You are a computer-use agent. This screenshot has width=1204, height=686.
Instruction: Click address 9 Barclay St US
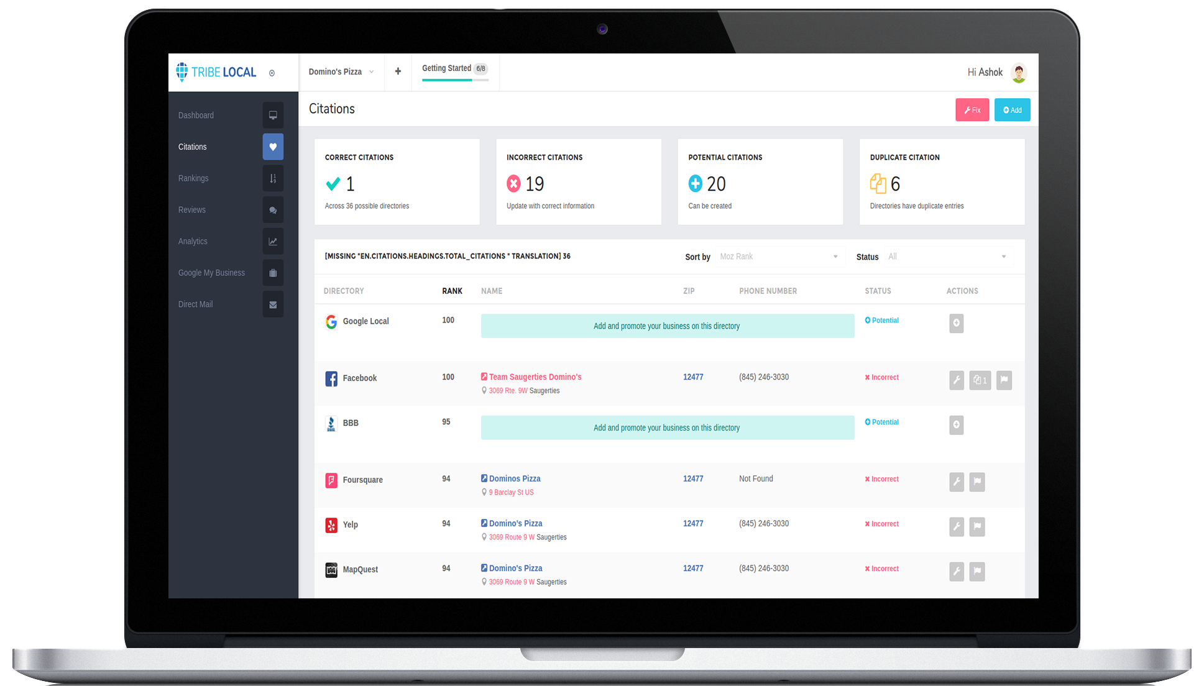(x=511, y=493)
